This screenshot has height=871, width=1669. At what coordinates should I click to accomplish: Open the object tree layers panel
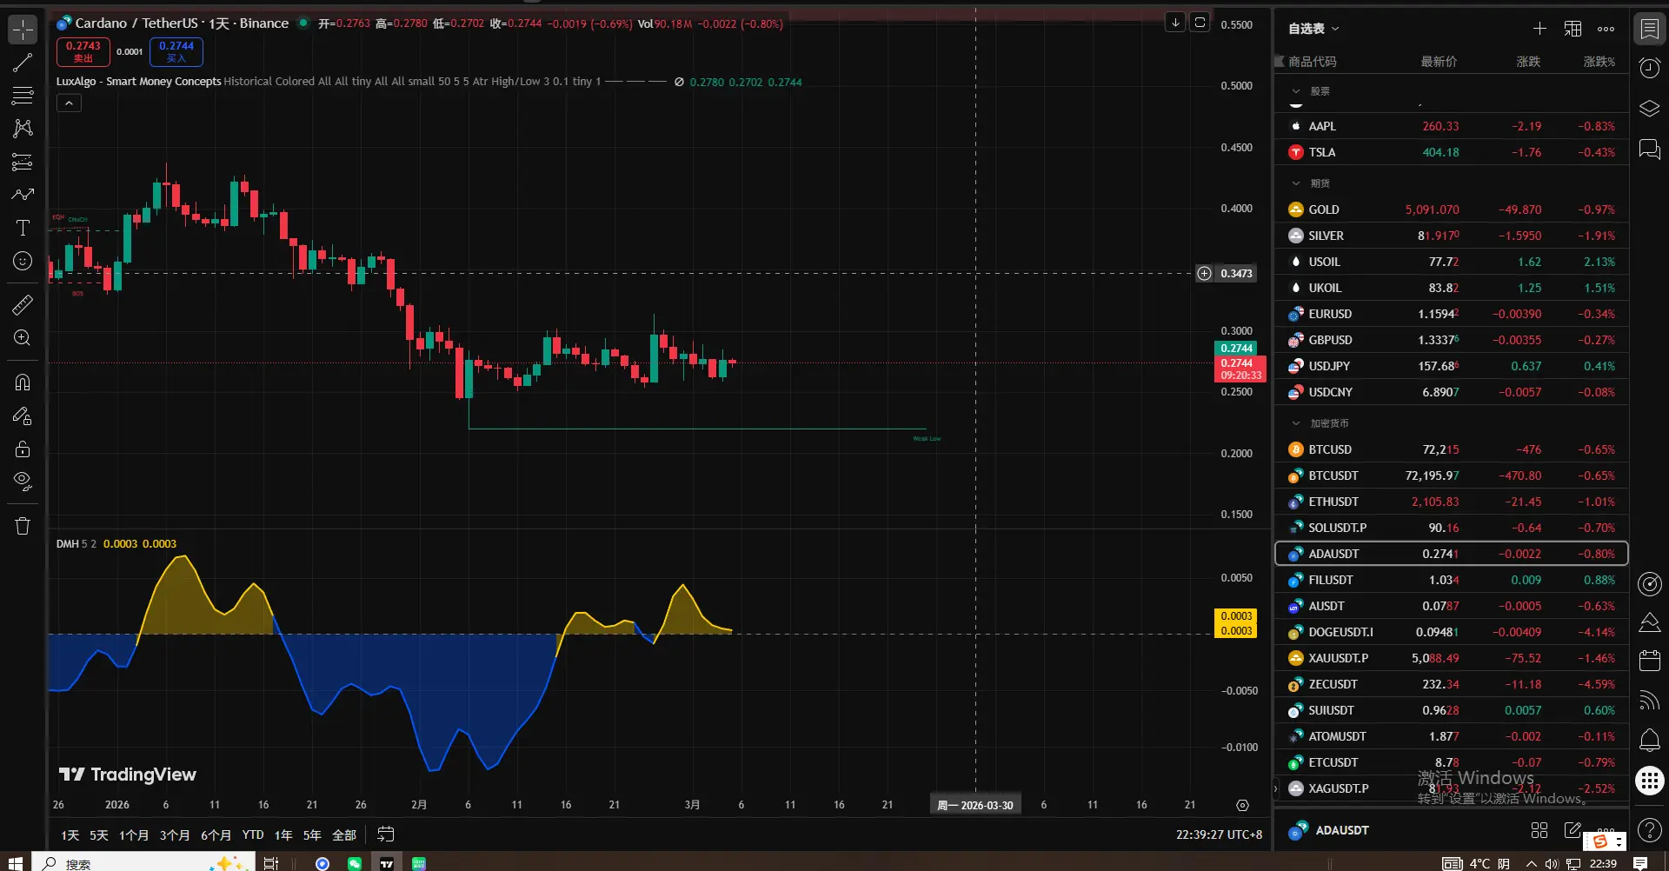coord(1649,109)
